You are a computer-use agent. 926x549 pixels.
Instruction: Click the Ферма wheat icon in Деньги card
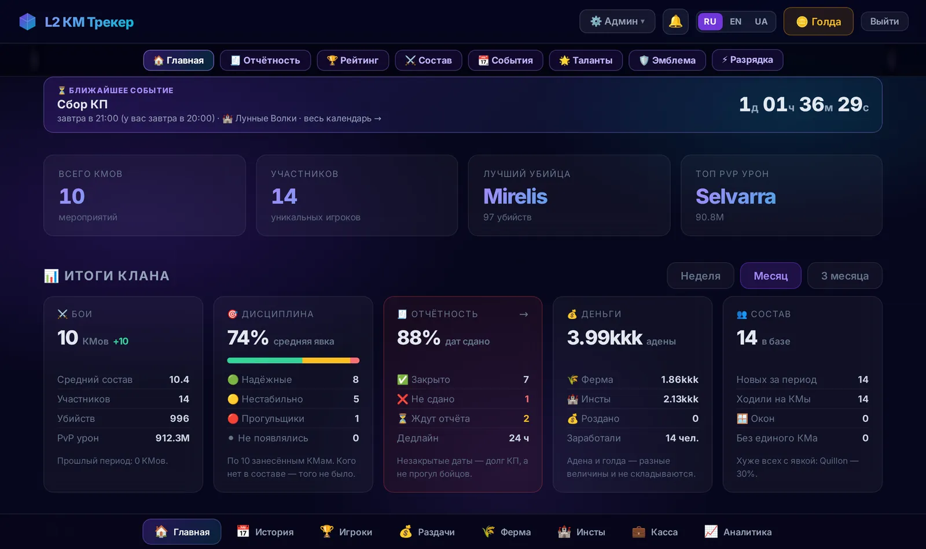click(572, 380)
